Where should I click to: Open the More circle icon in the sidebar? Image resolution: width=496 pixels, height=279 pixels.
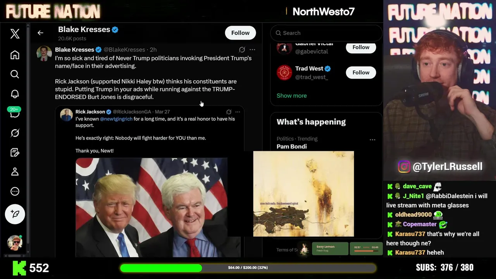tap(15, 191)
